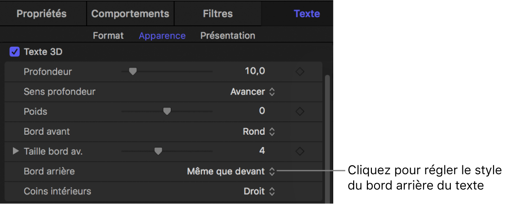Viewport: 507px width, 204px height.
Task: Click the Profondeur keyframe diamond icon
Action: coord(300,72)
